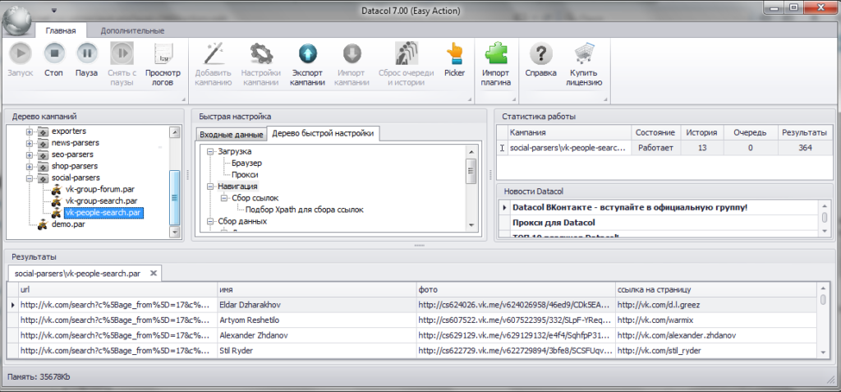
Task: Expand the seo-parsers tree node
Action: click(x=30, y=154)
